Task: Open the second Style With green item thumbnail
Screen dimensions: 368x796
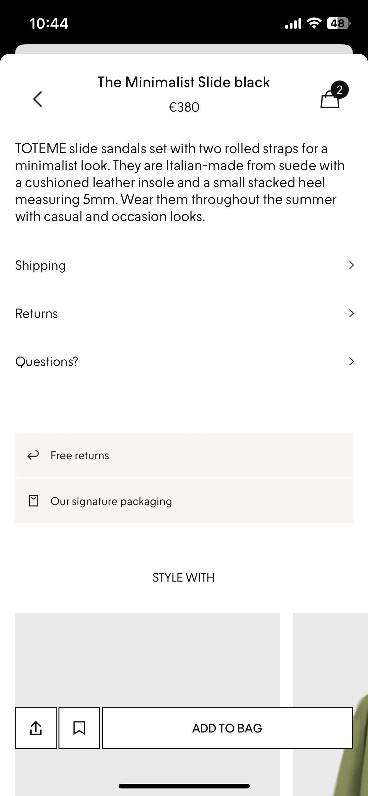Action: click(x=331, y=704)
